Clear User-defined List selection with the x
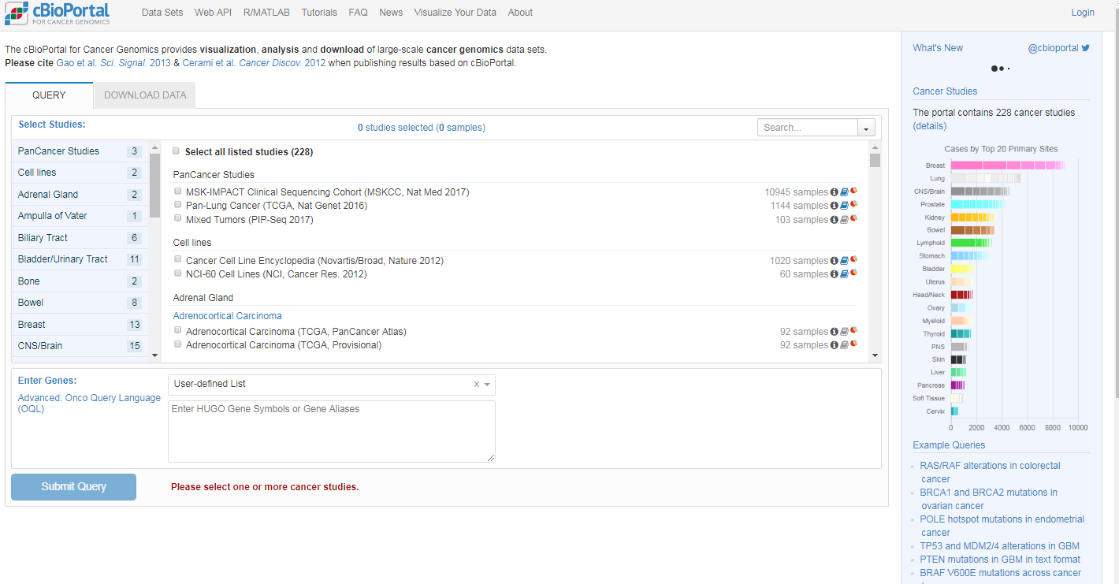Image resolution: width=1119 pixels, height=584 pixels. coord(476,385)
